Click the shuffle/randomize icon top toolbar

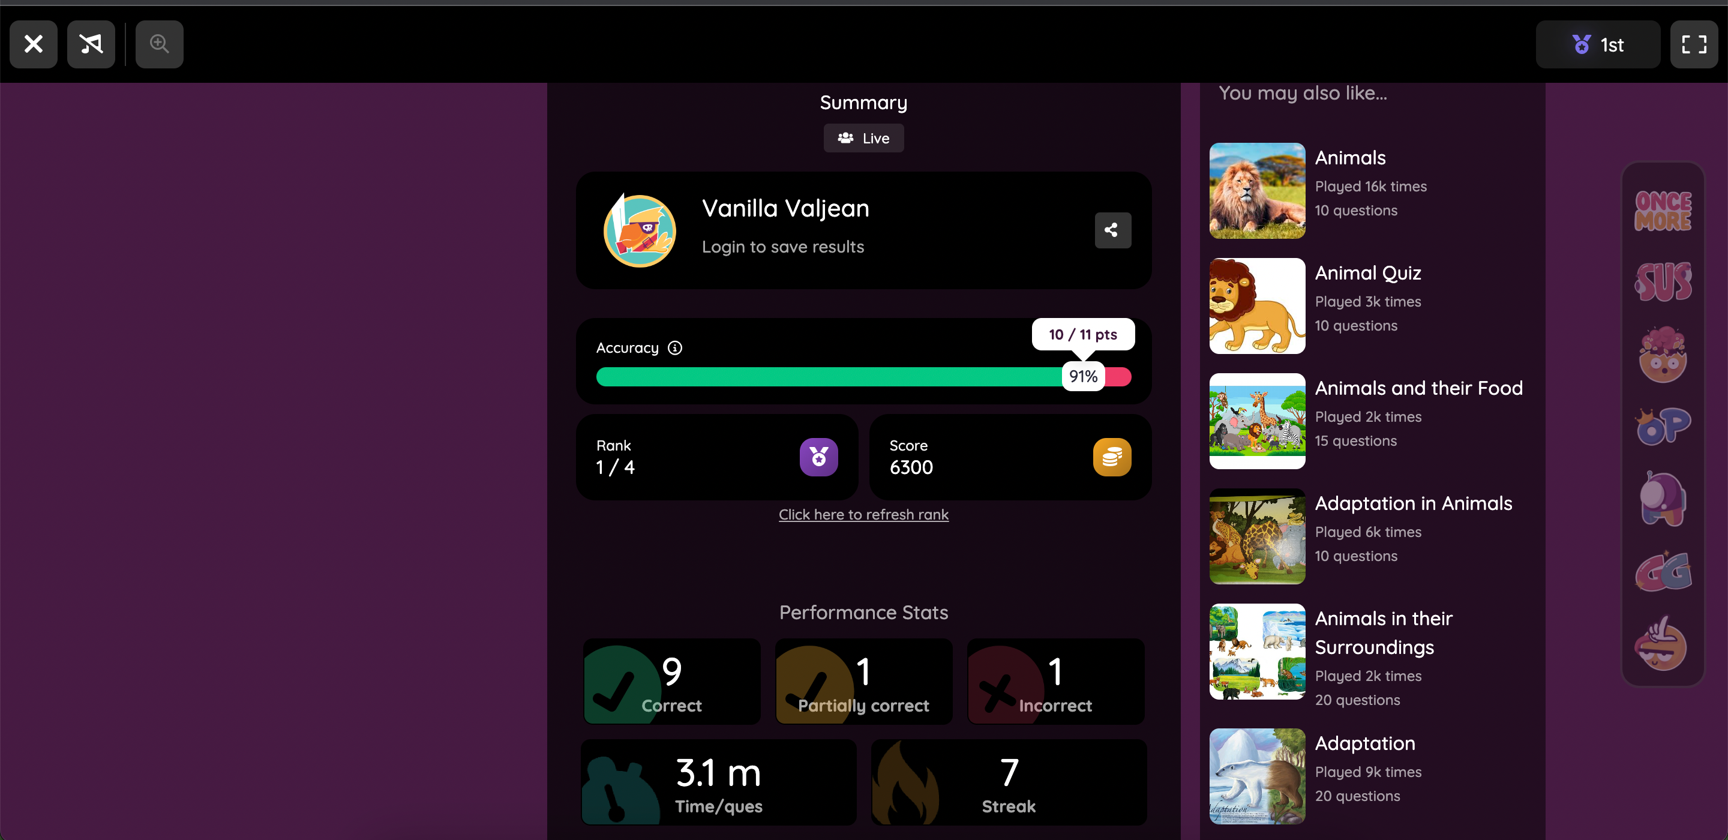[91, 44]
